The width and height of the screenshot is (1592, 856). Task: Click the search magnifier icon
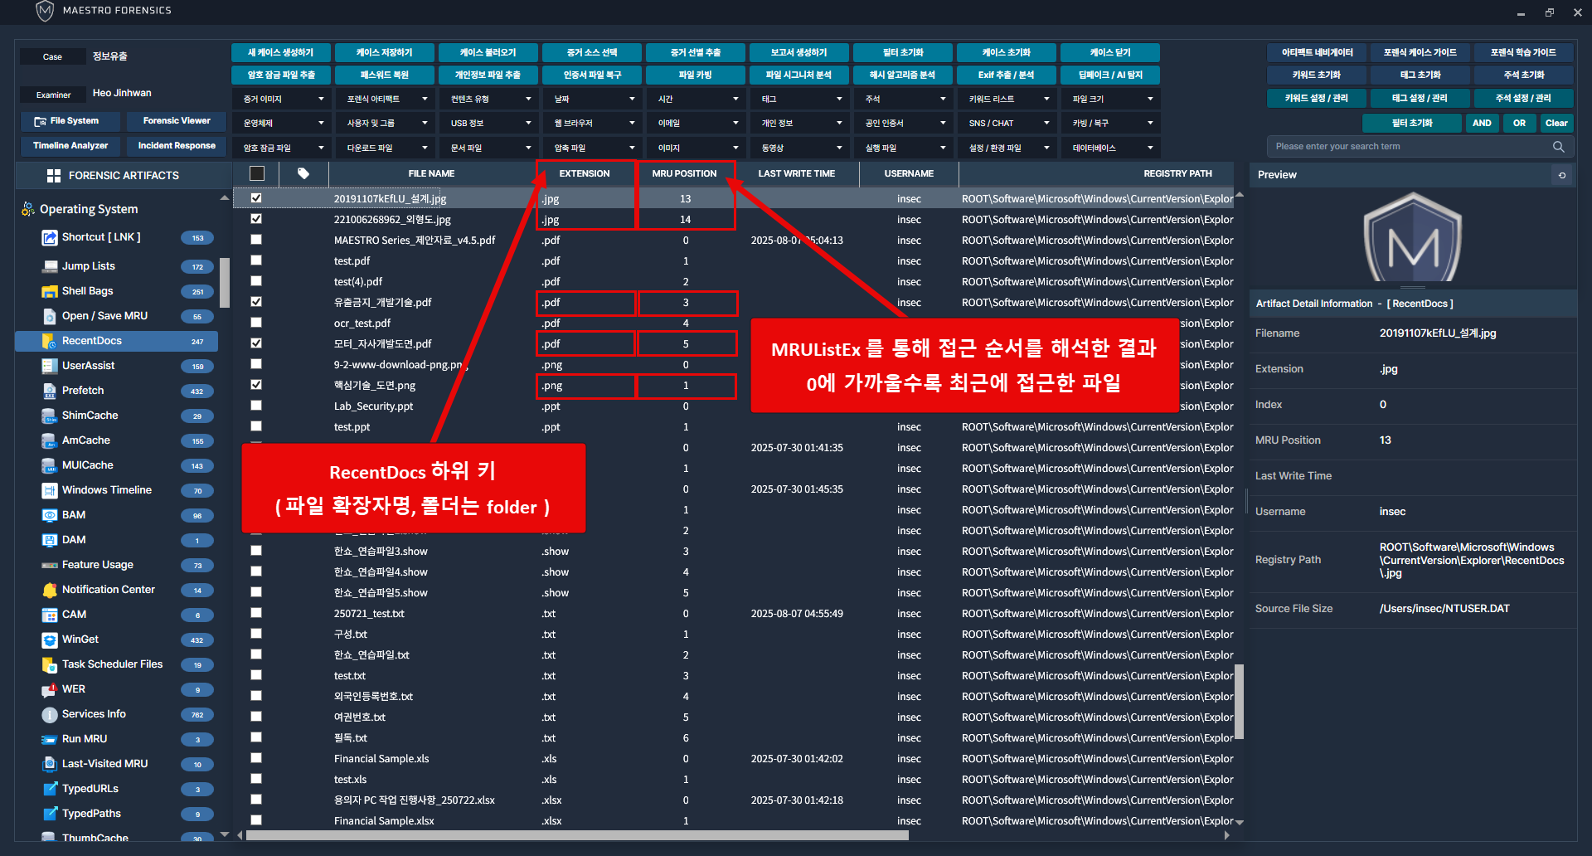1558,147
